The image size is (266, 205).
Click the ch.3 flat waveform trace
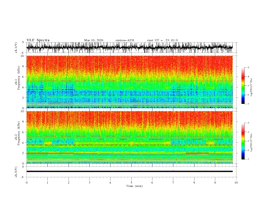(129, 172)
